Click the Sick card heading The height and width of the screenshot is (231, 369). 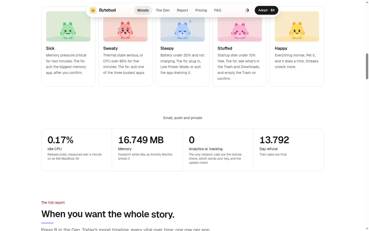50,48
